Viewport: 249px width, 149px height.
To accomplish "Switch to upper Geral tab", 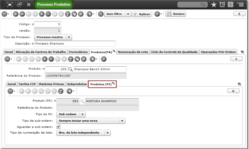I will point(8,52).
